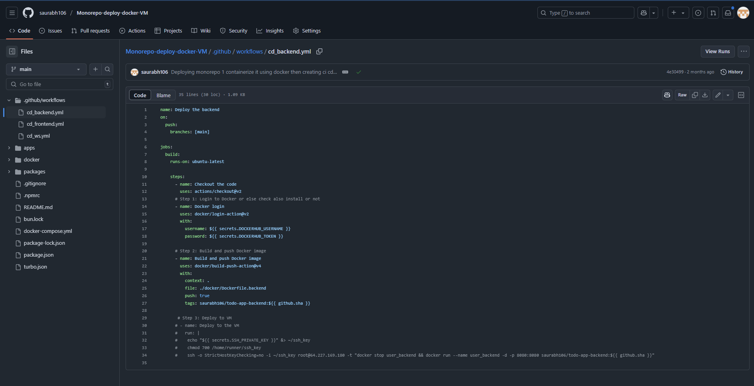Go to the workflows breadcrumb folder
This screenshot has height=386, width=754.
[x=250, y=52]
